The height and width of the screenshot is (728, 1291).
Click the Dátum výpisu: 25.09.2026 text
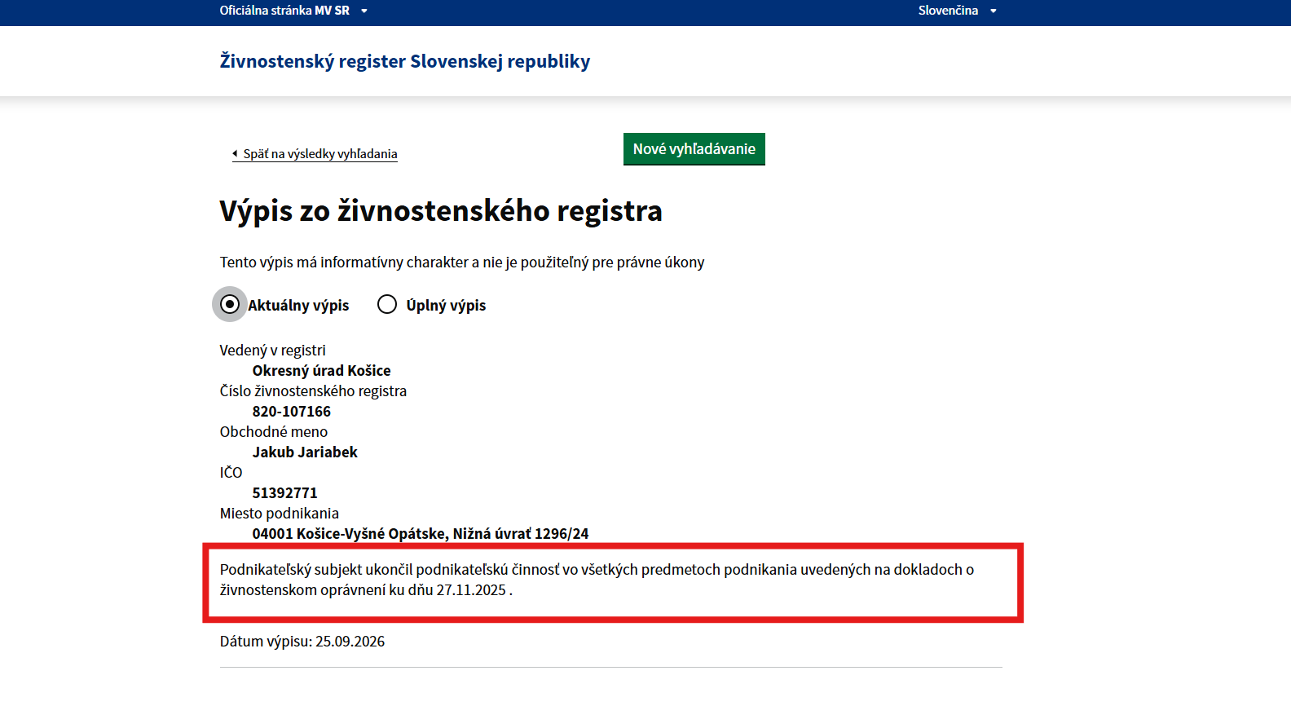click(302, 641)
